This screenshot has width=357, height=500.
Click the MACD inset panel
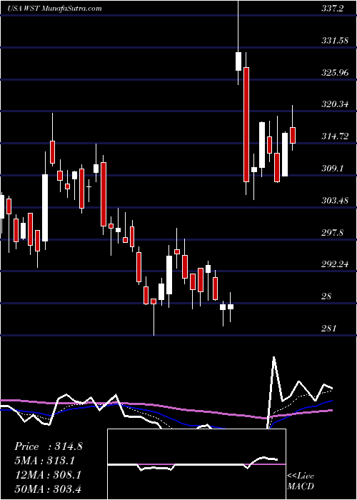(x=196, y=464)
